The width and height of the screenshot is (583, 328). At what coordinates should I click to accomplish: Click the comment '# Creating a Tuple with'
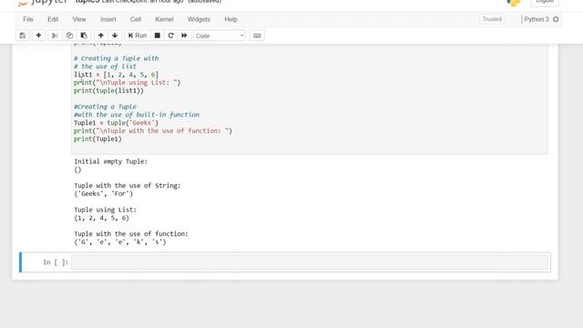click(116, 58)
